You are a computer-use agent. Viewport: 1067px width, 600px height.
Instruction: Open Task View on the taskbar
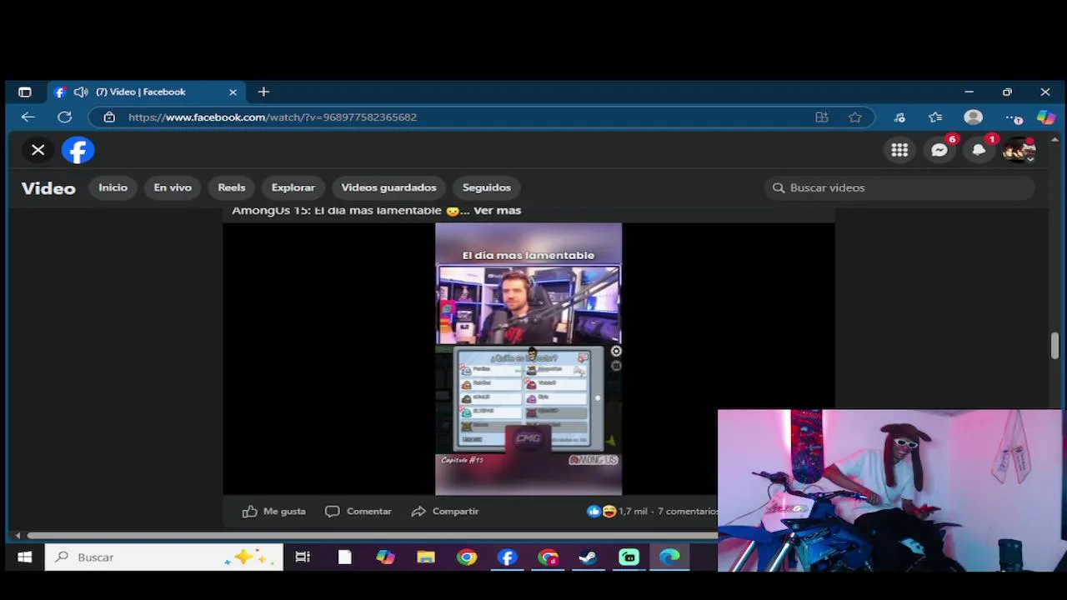coord(303,557)
